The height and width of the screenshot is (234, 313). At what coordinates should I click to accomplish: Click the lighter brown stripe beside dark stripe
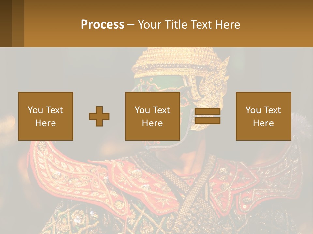(x=18, y=23)
